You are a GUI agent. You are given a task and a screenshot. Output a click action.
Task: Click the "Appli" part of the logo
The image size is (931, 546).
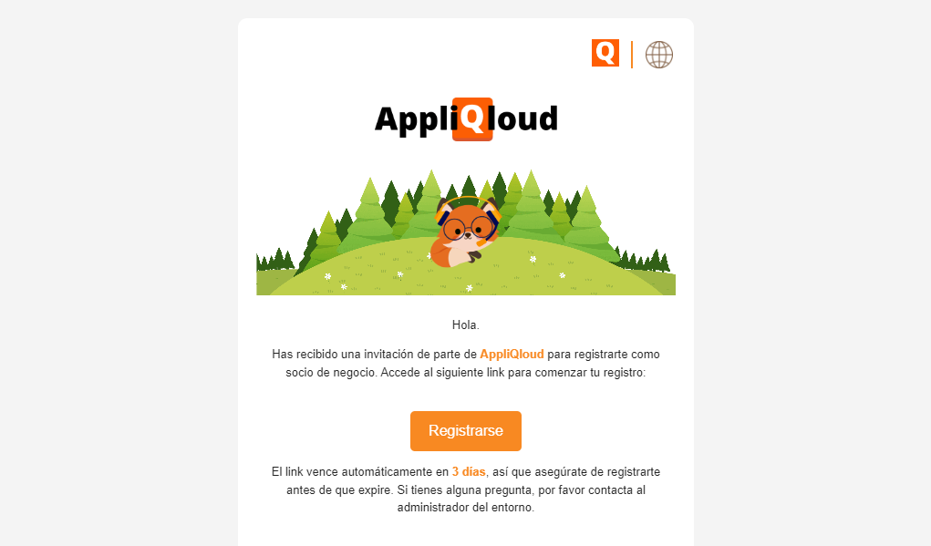(415, 120)
